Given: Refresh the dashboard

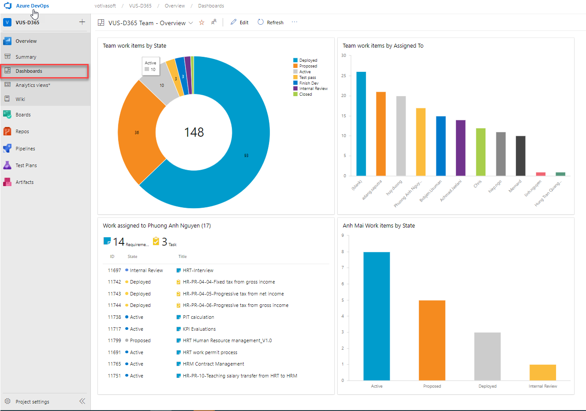Looking at the screenshot, I should coord(271,22).
